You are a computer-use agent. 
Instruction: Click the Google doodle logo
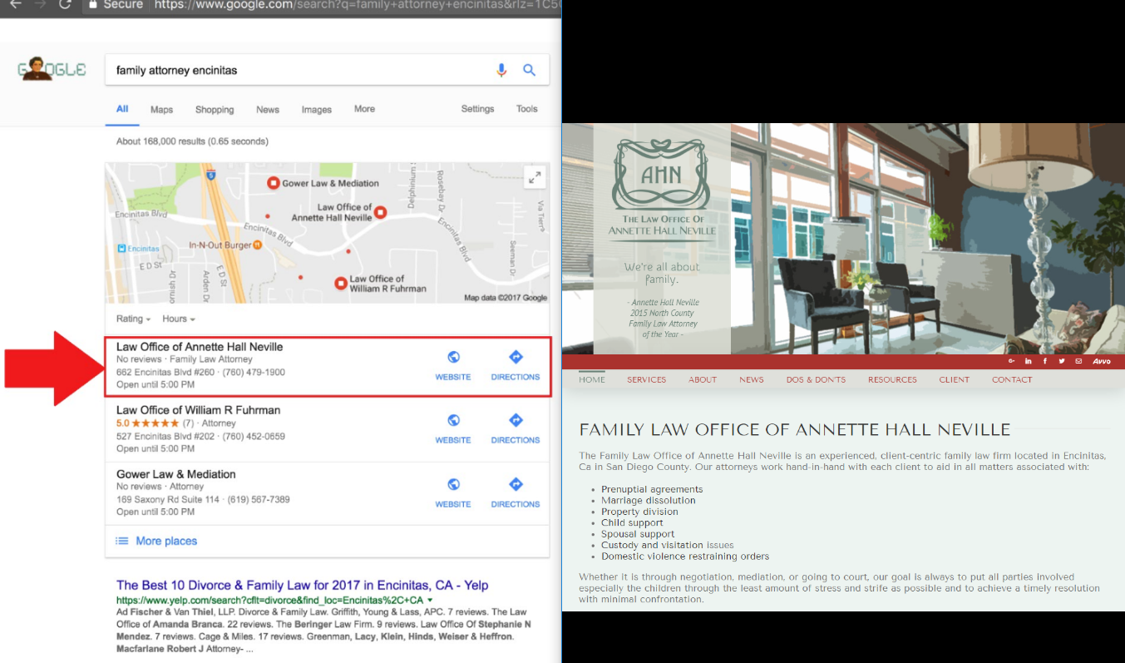[x=52, y=70]
